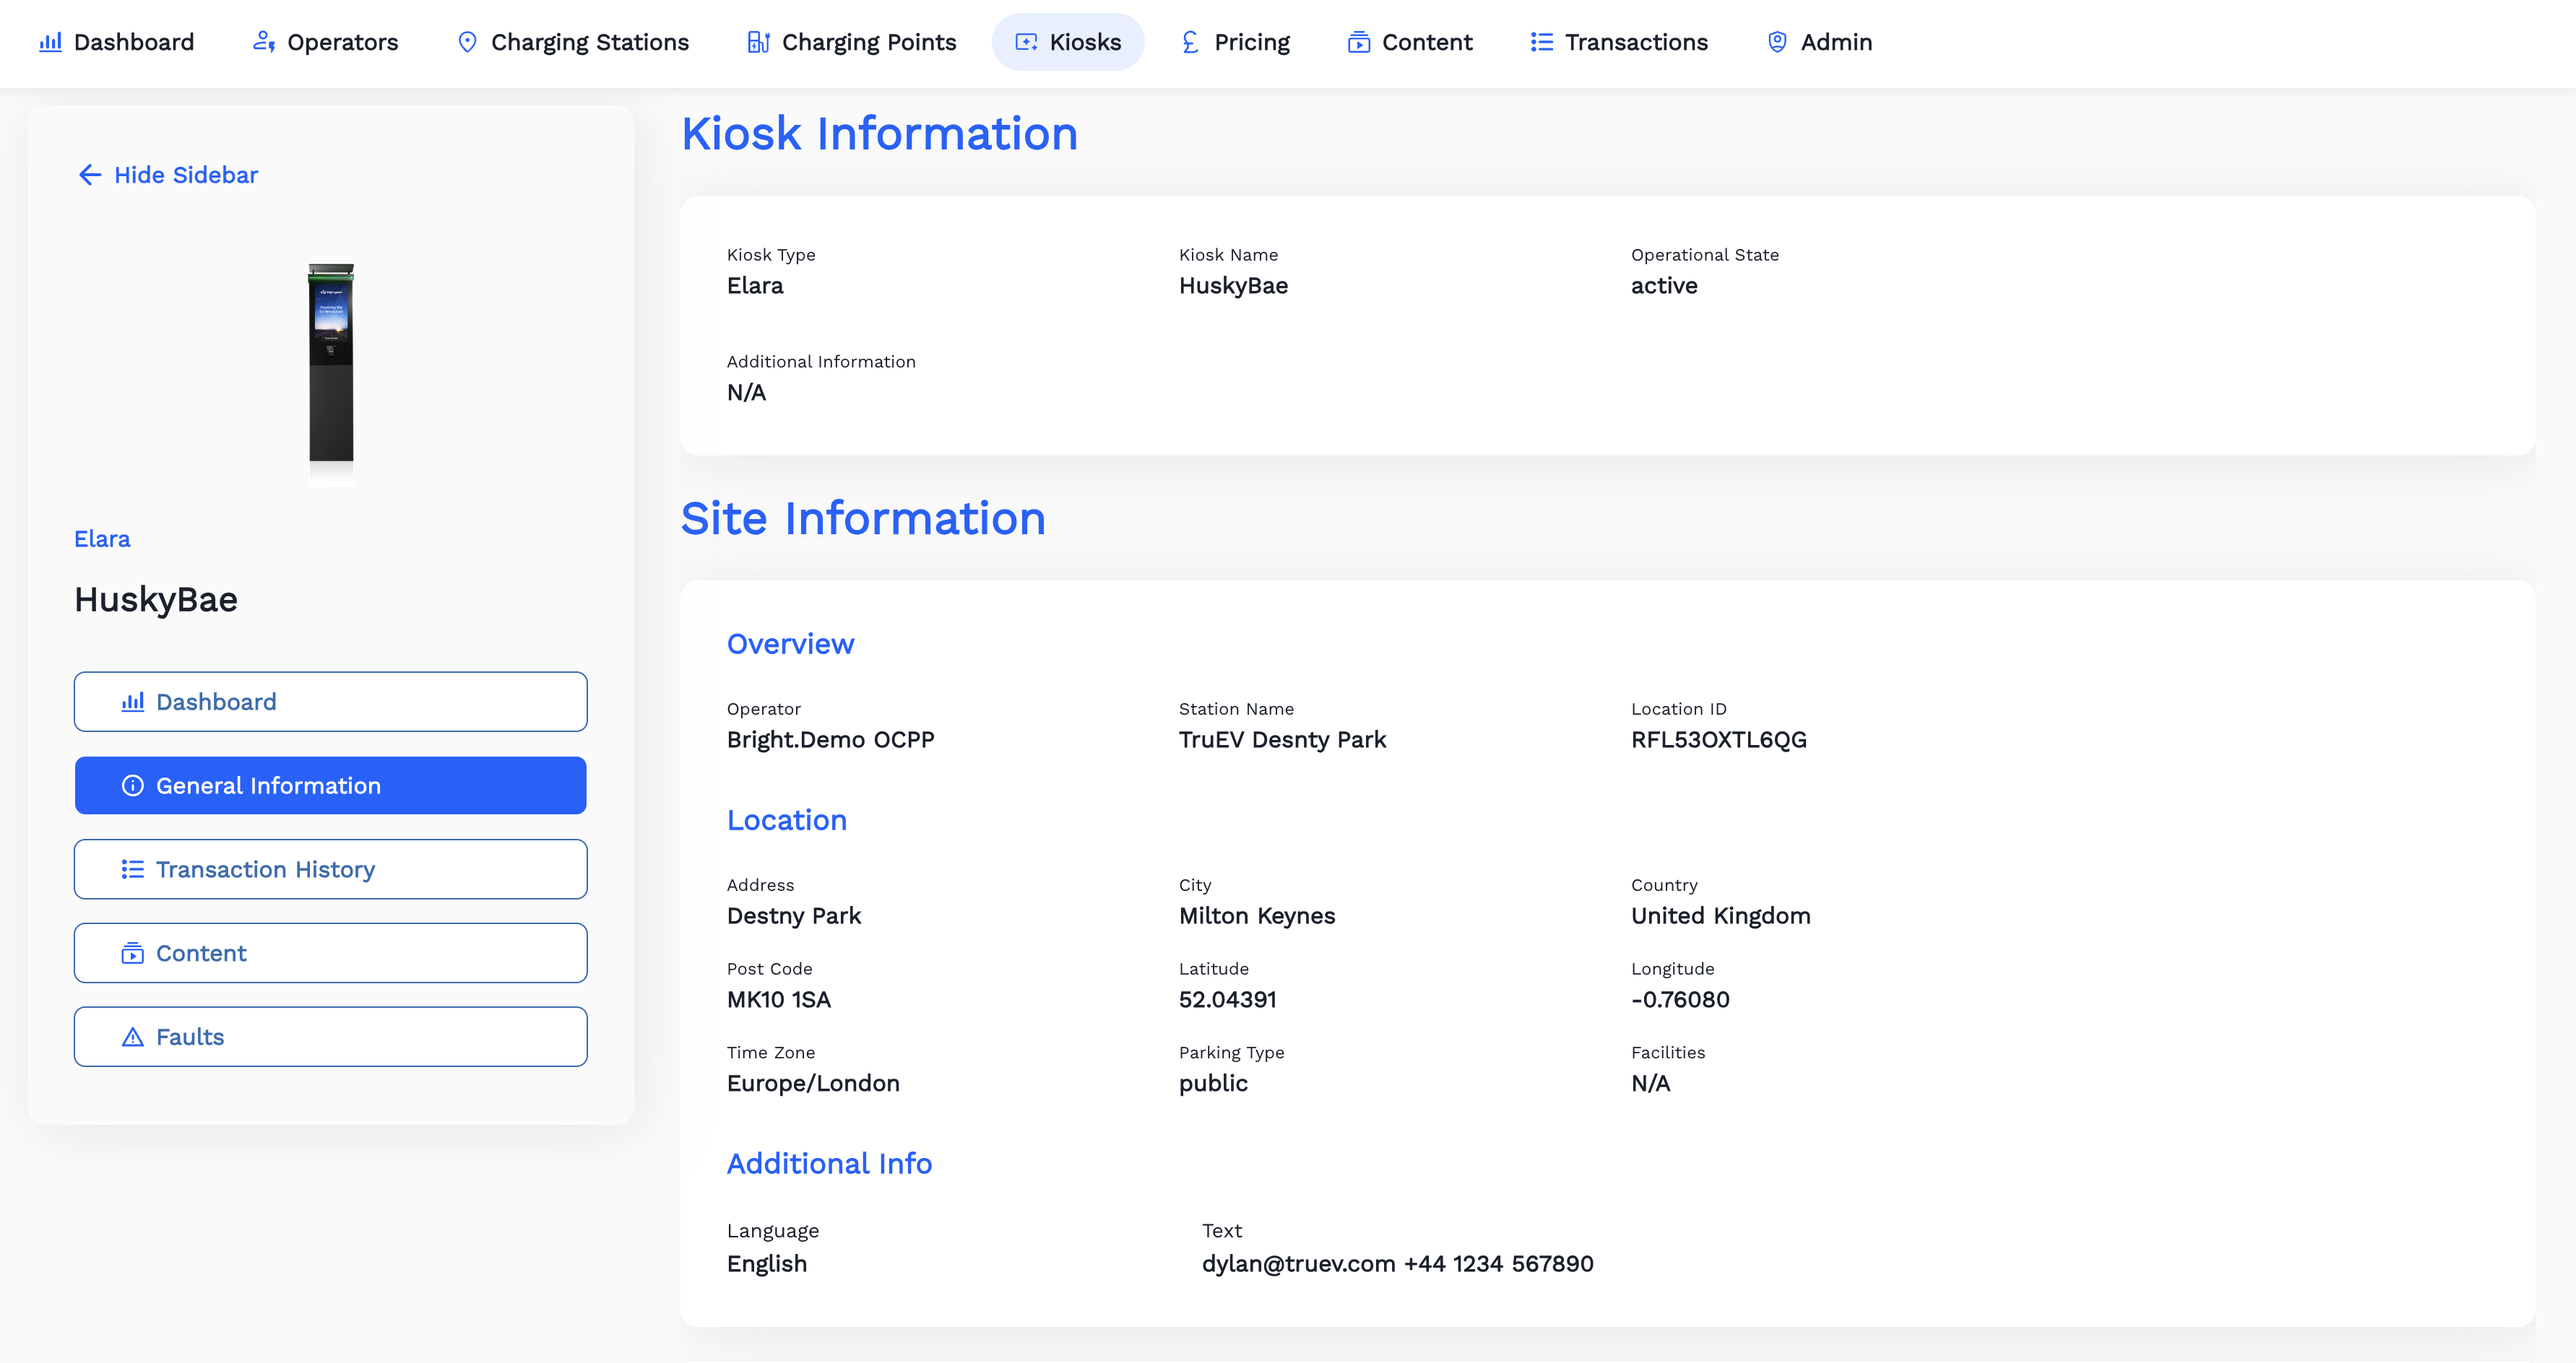Select the General Information sidebar button
2576x1363 pixels.
pos(330,785)
